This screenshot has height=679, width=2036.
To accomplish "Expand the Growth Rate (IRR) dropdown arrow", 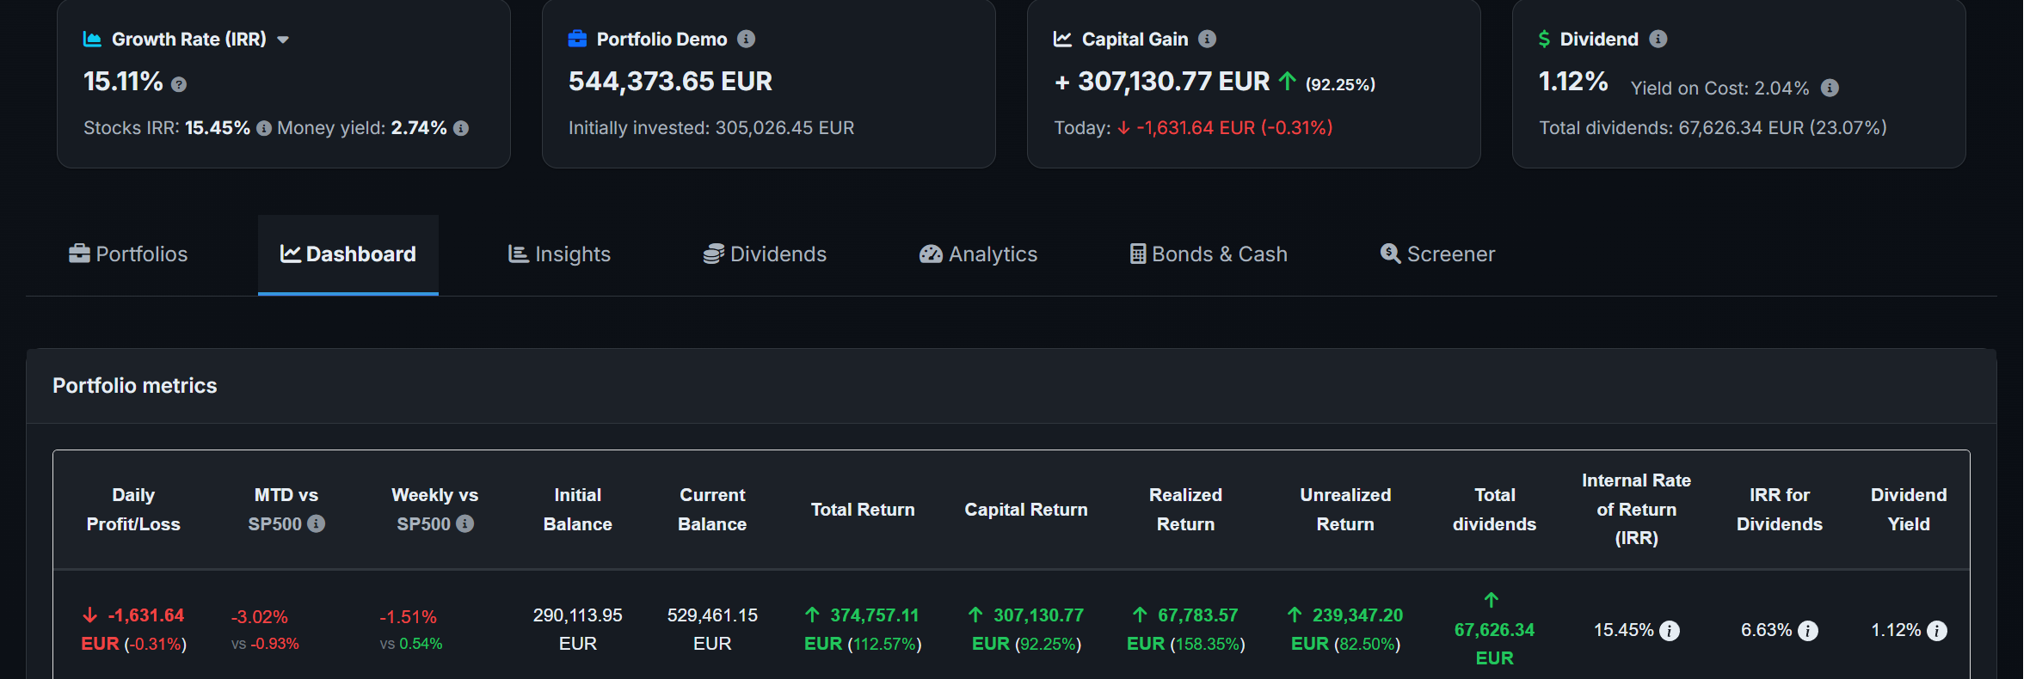I will [x=283, y=40].
